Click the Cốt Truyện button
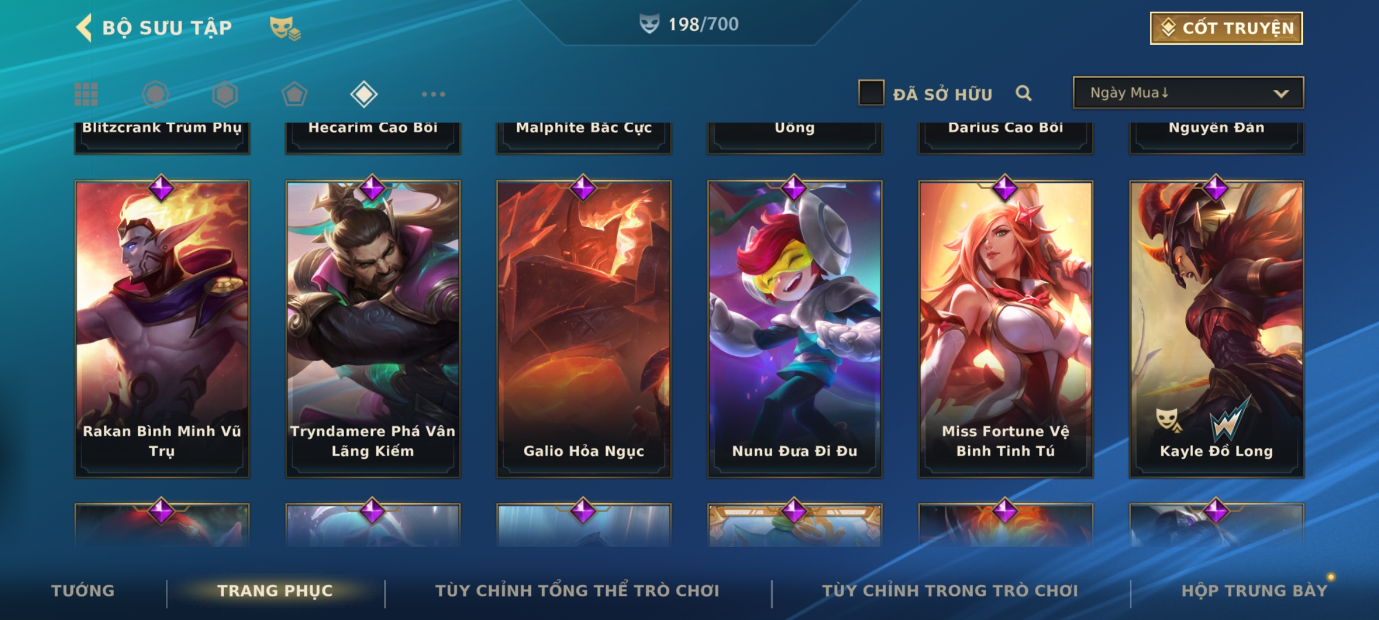 [1226, 28]
